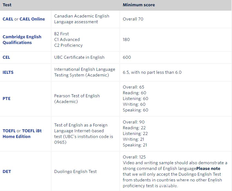Screen dimensions: 232x191
Task: Open the IELTS link
Action: click(x=8, y=72)
